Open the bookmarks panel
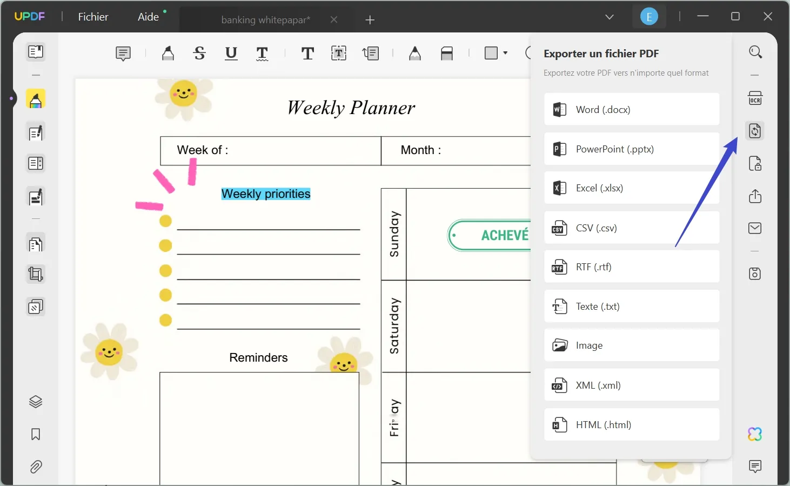The height and width of the screenshot is (486, 790). tap(36, 434)
